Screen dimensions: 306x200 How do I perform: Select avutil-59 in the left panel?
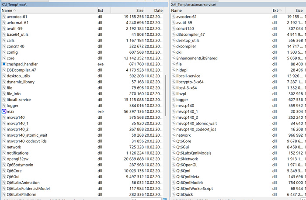point(14,28)
